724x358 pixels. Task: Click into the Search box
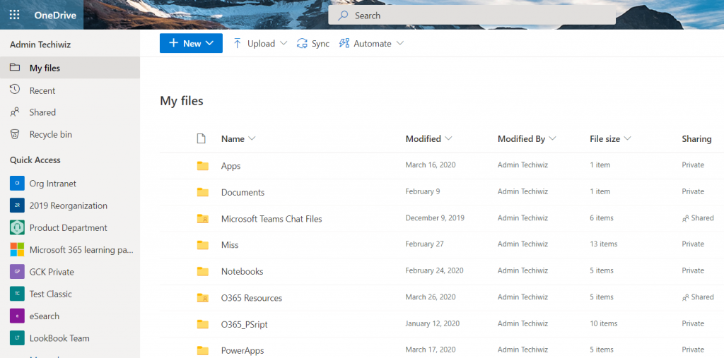tap(472, 16)
